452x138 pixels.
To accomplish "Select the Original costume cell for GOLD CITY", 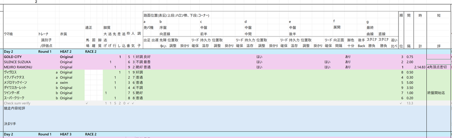I will click(x=66, y=56).
